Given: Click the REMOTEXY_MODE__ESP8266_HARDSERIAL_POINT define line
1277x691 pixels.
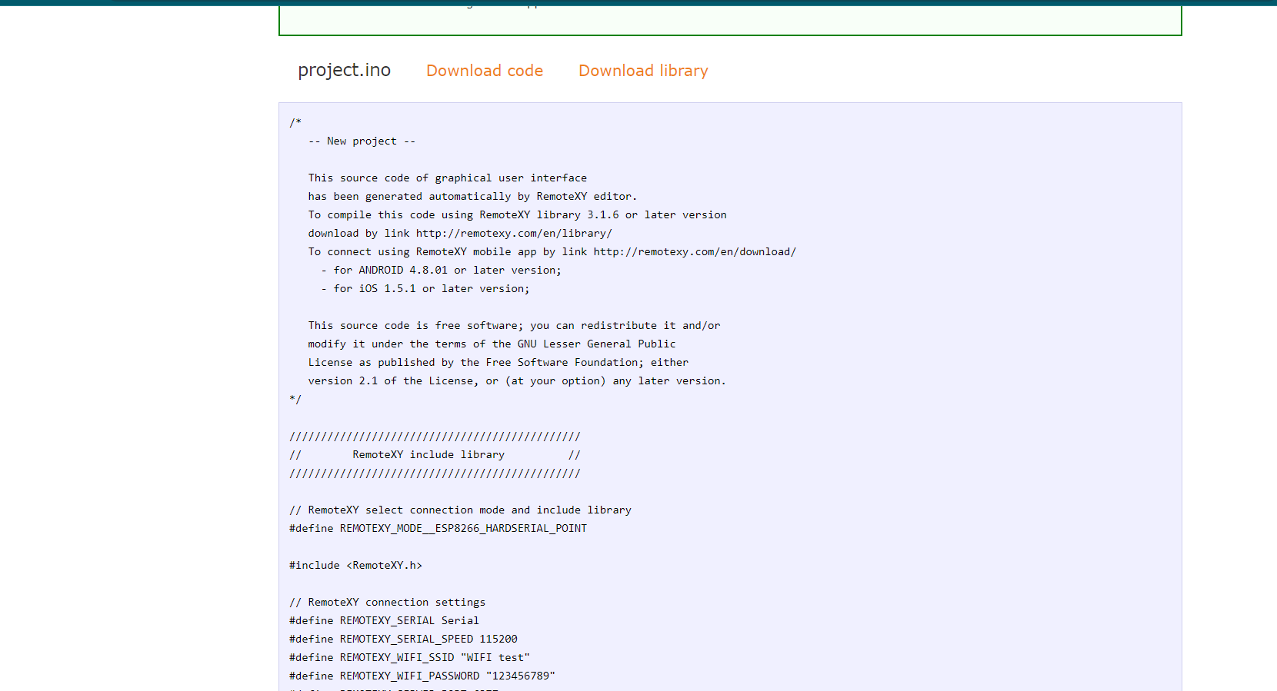Looking at the screenshot, I should pyautogui.click(x=438, y=529).
